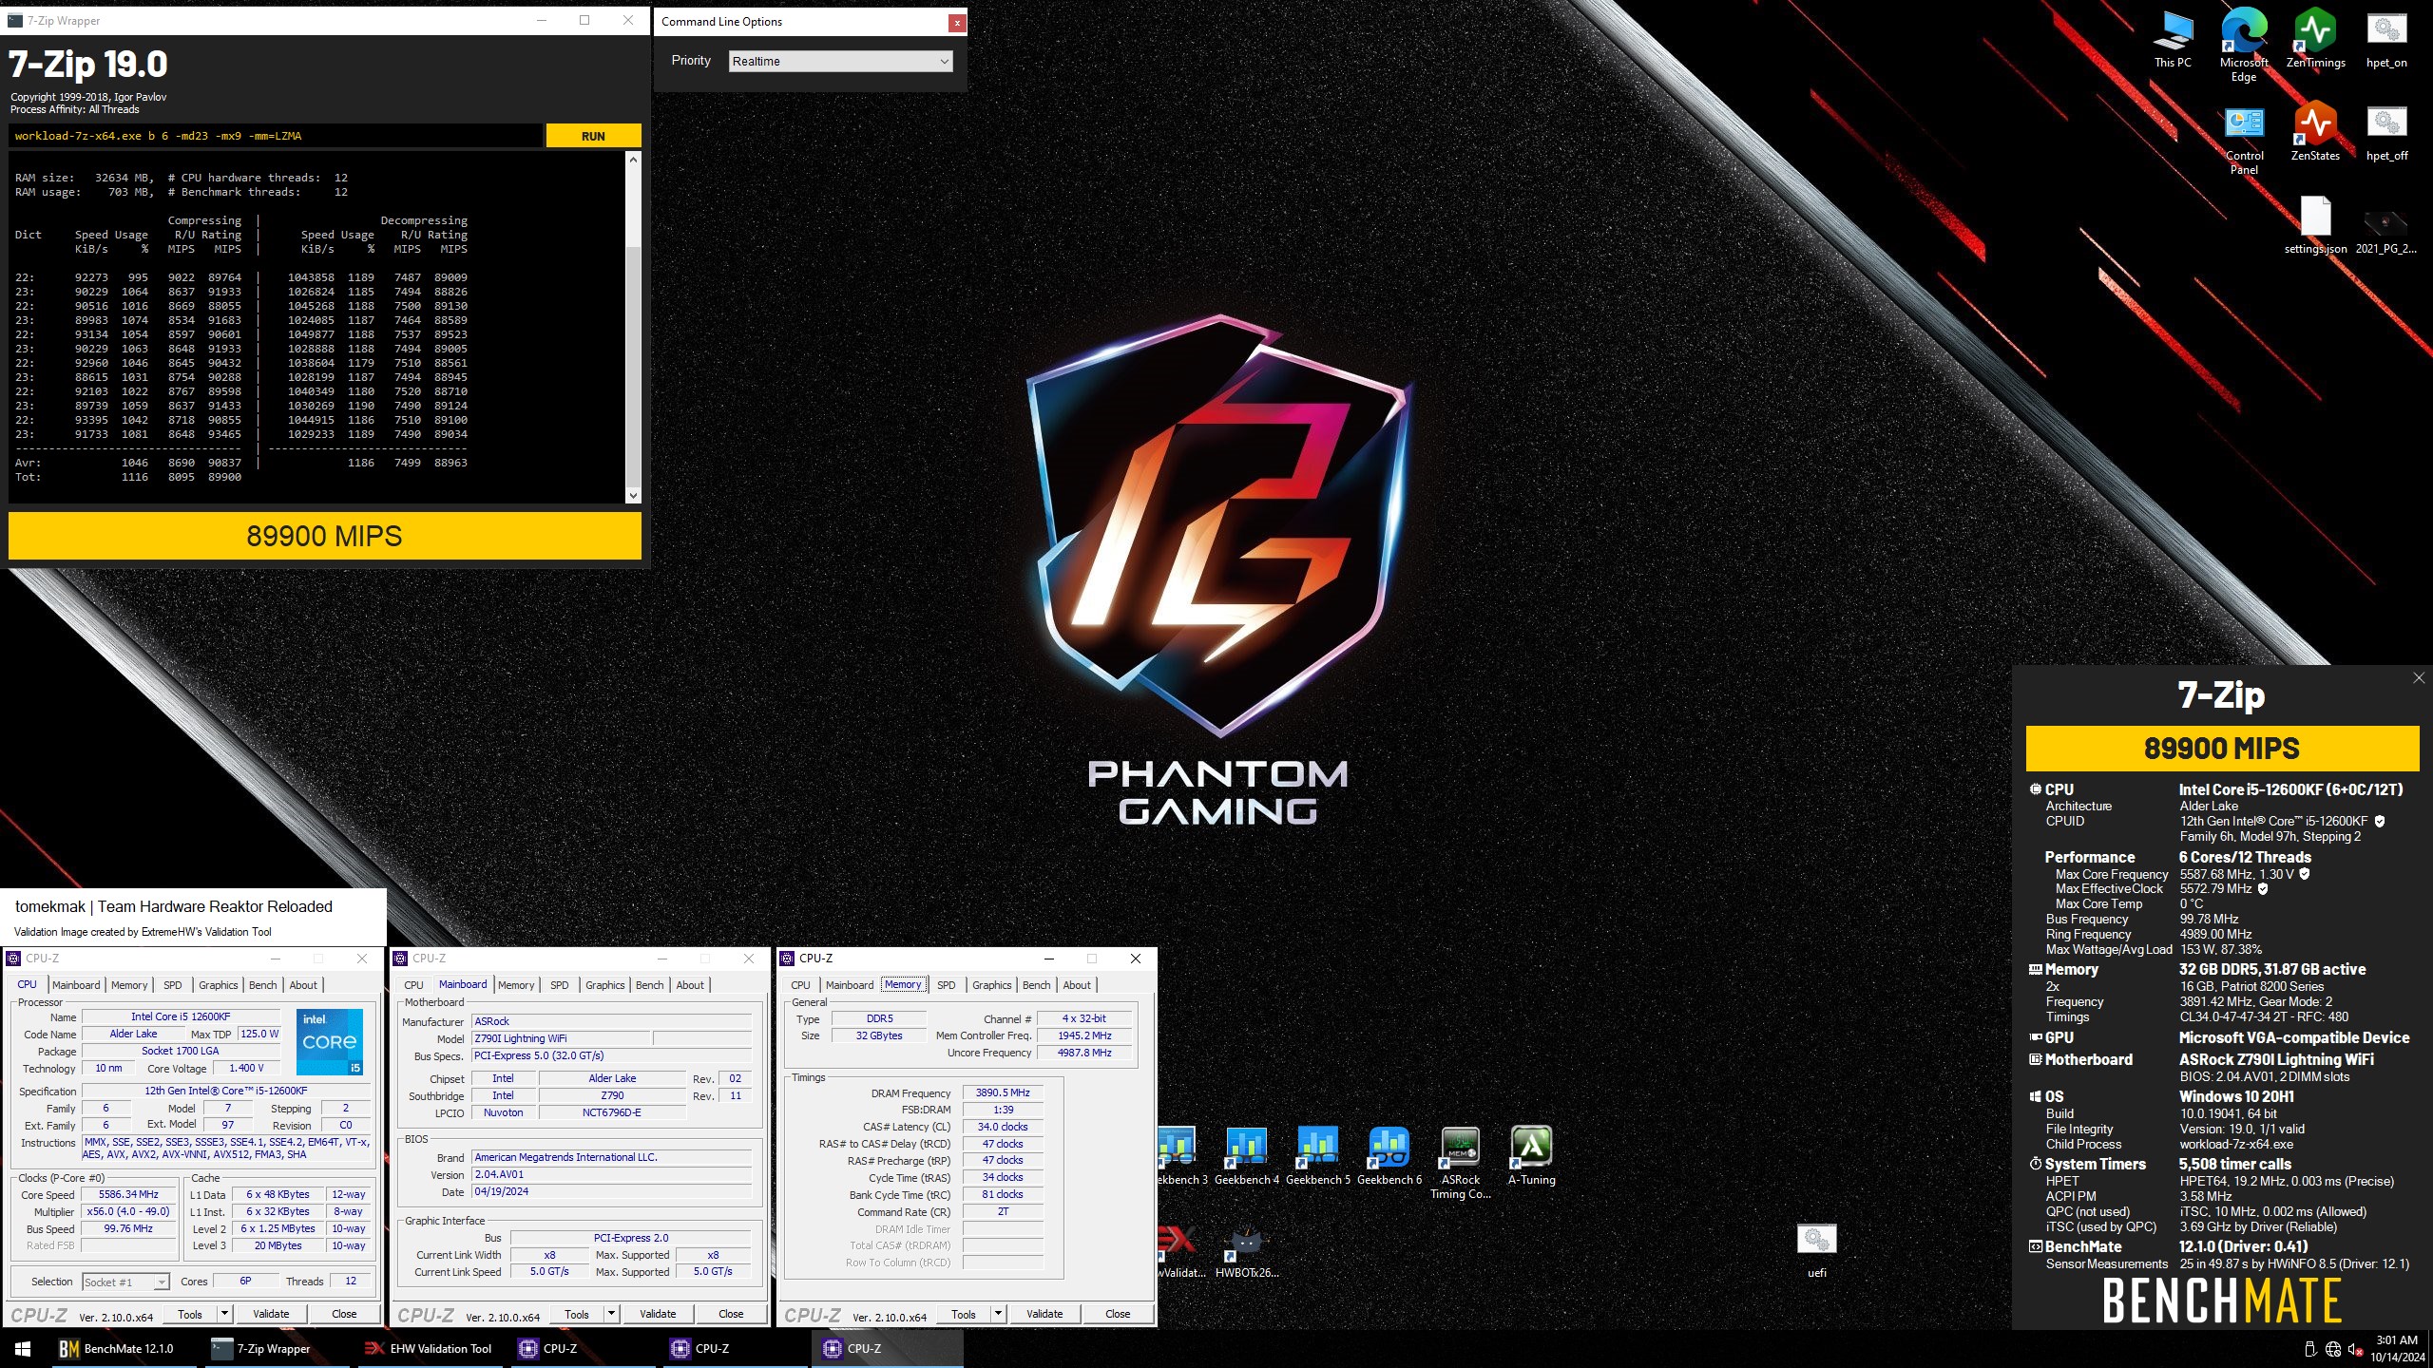Open HWBOTx265 desktop shortcut
This screenshot has width=2433, height=1368.
coord(1247,1249)
